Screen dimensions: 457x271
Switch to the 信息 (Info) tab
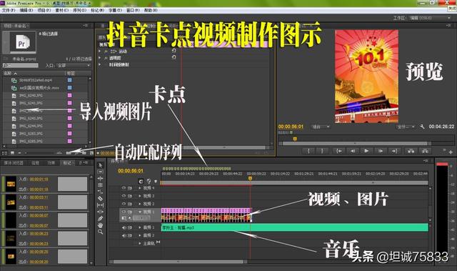coord(35,163)
